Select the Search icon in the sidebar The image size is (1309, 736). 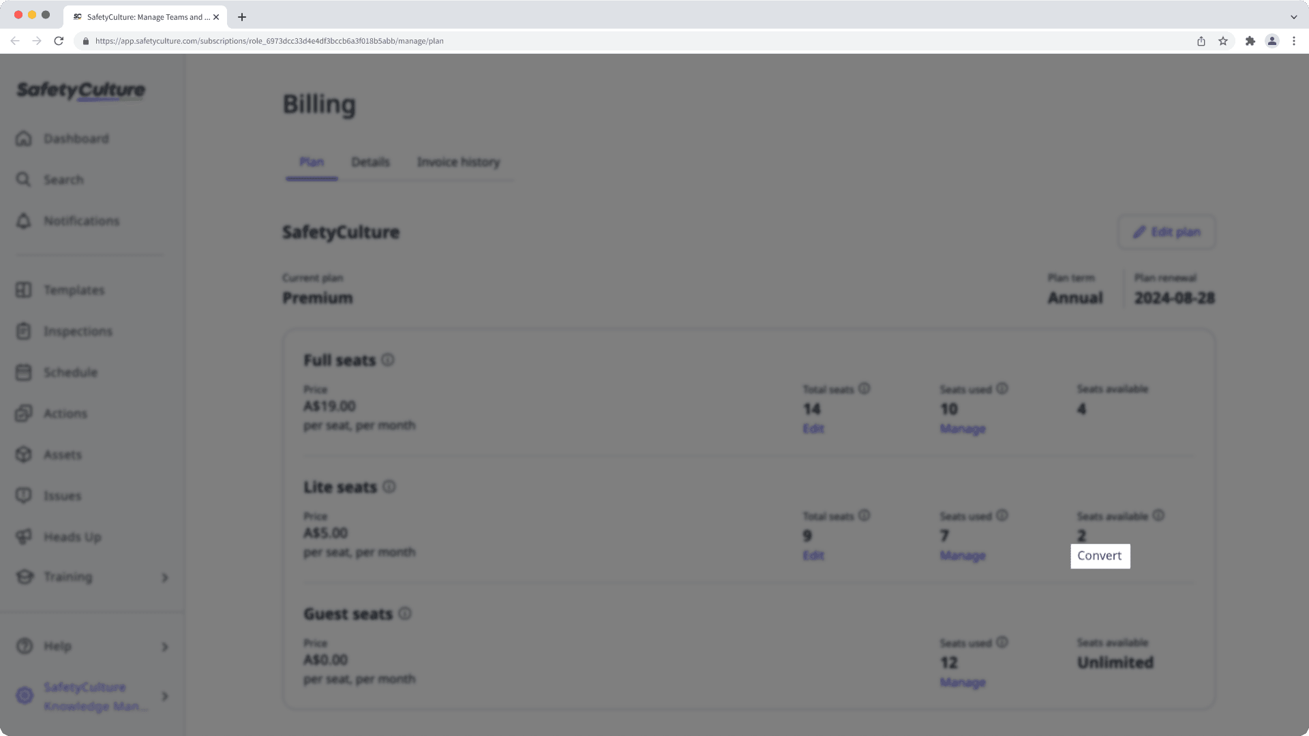[x=65, y=179]
